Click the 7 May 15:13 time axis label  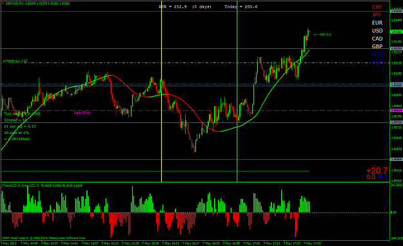point(110,243)
